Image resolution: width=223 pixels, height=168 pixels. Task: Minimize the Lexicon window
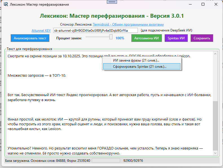click(190, 4)
